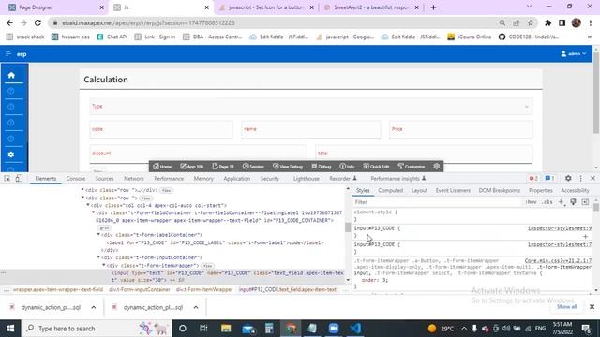Open second dynamic_action download options chevron
Viewport: 600px width, 337px height.
(196, 307)
